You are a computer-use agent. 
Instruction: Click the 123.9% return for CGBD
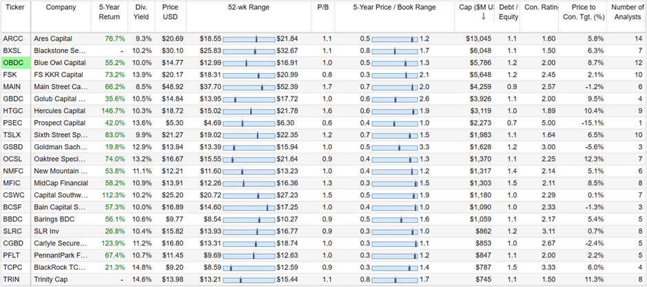click(x=113, y=244)
